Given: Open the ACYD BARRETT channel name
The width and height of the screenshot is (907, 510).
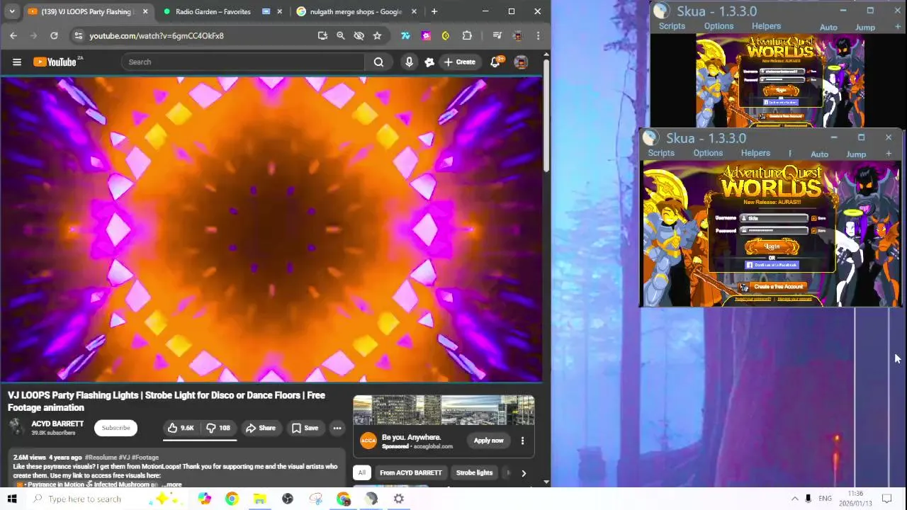Looking at the screenshot, I should tap(57, 424).
